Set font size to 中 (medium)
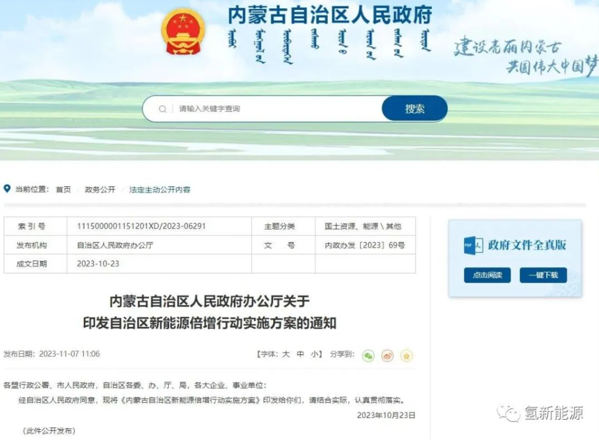Viewport: 599px width, 444px height. click(x=300, y=354)
